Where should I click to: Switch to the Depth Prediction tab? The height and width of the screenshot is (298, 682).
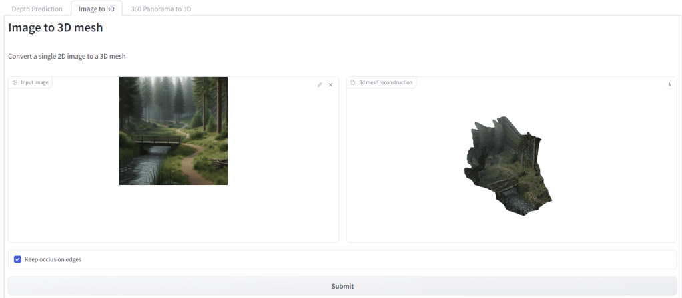click(37, 9)
